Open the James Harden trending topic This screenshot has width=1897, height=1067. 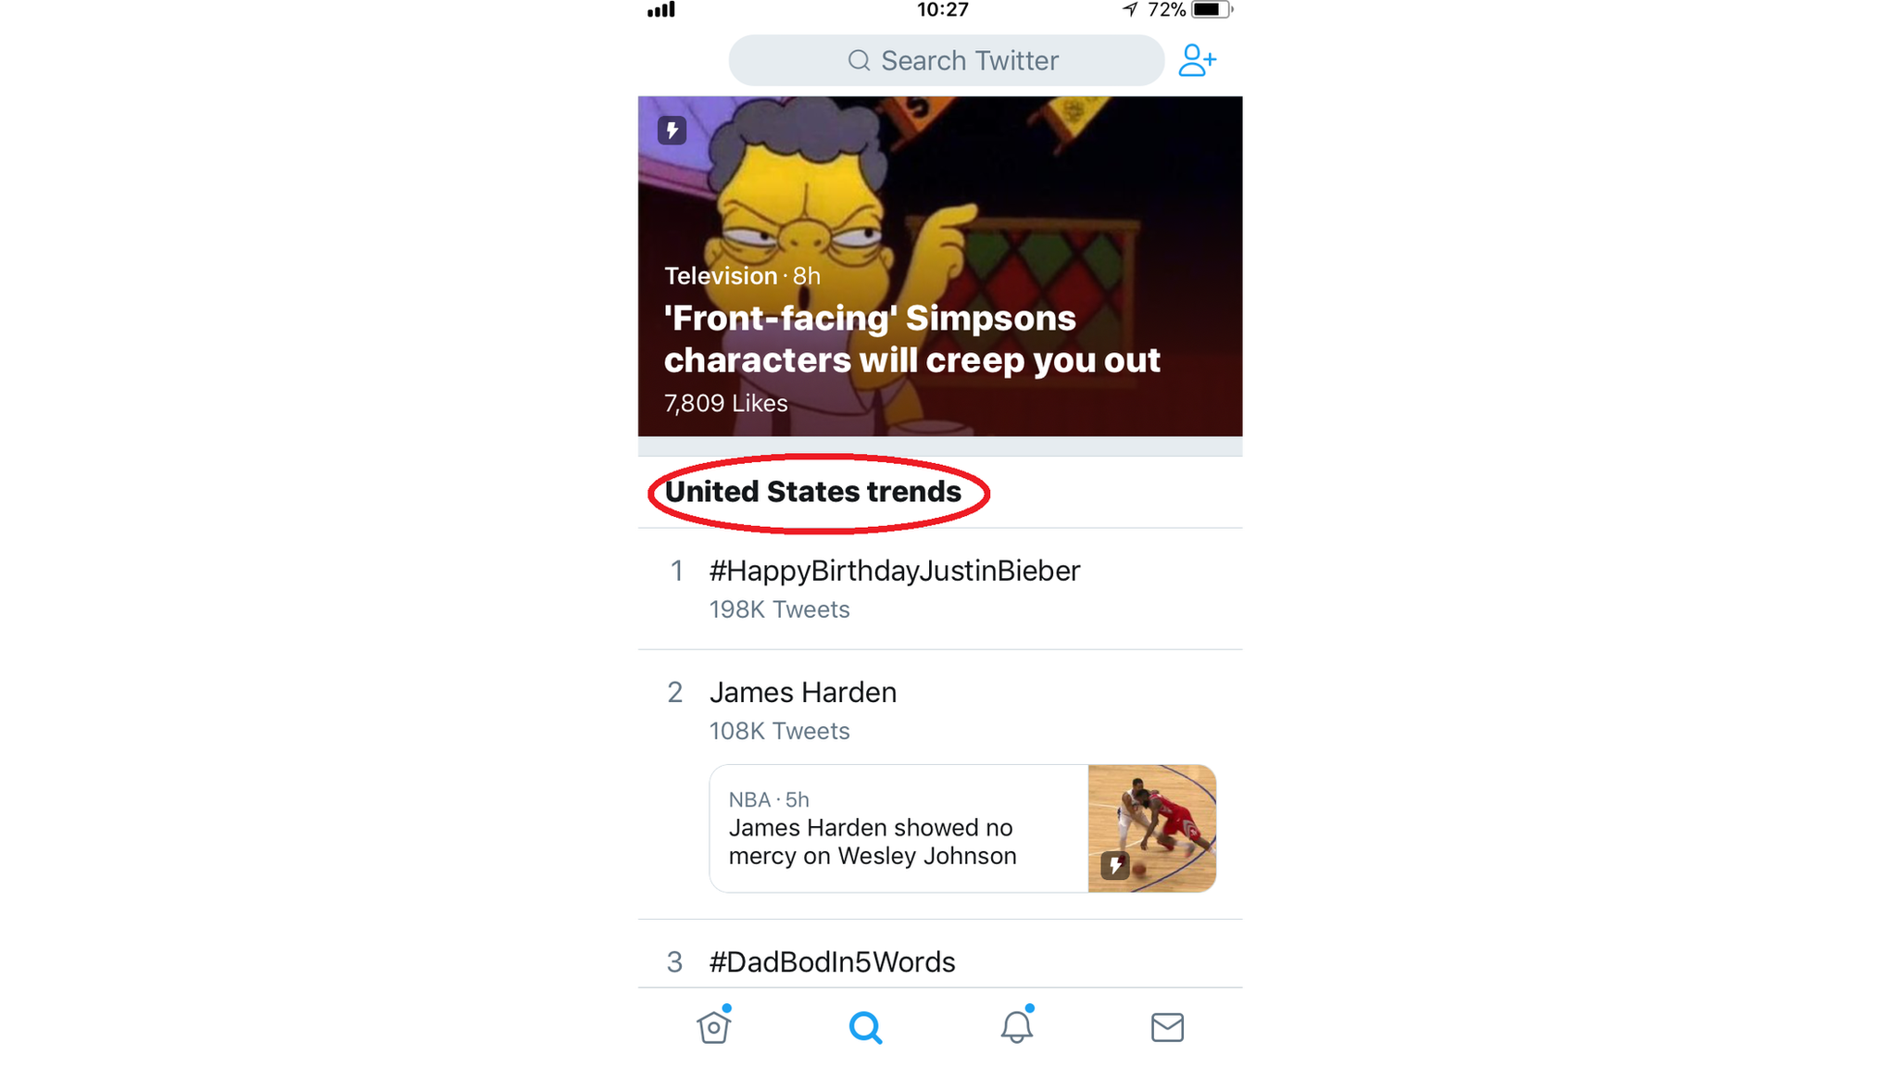[802, 690]
